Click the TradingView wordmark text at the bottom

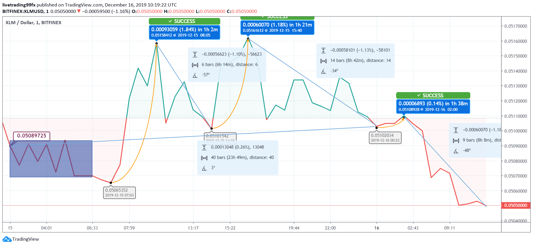(x=25, y=239)
